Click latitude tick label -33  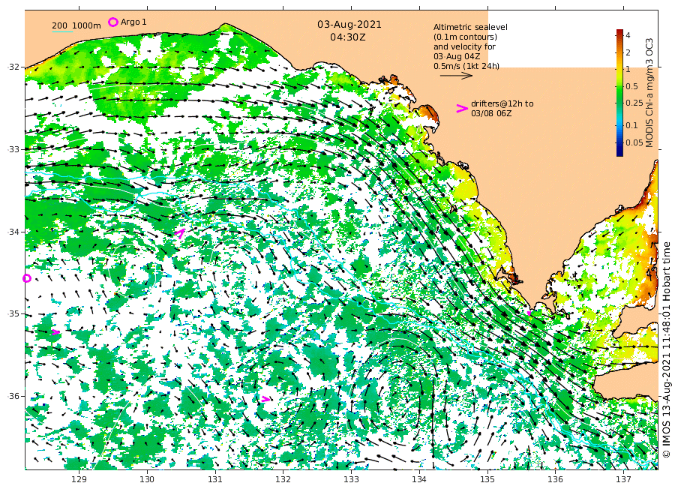tap(13, 149)
